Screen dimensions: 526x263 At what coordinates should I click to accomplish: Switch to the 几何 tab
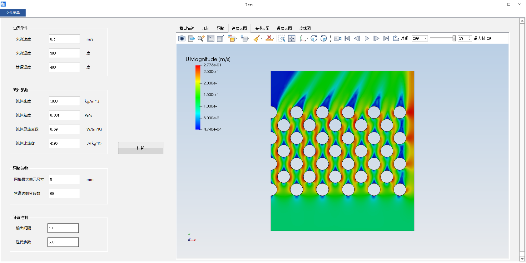[x=206, y=28]
